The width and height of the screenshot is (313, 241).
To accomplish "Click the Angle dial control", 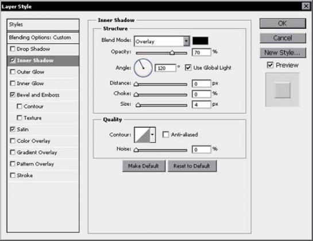I will coord(143,68).
